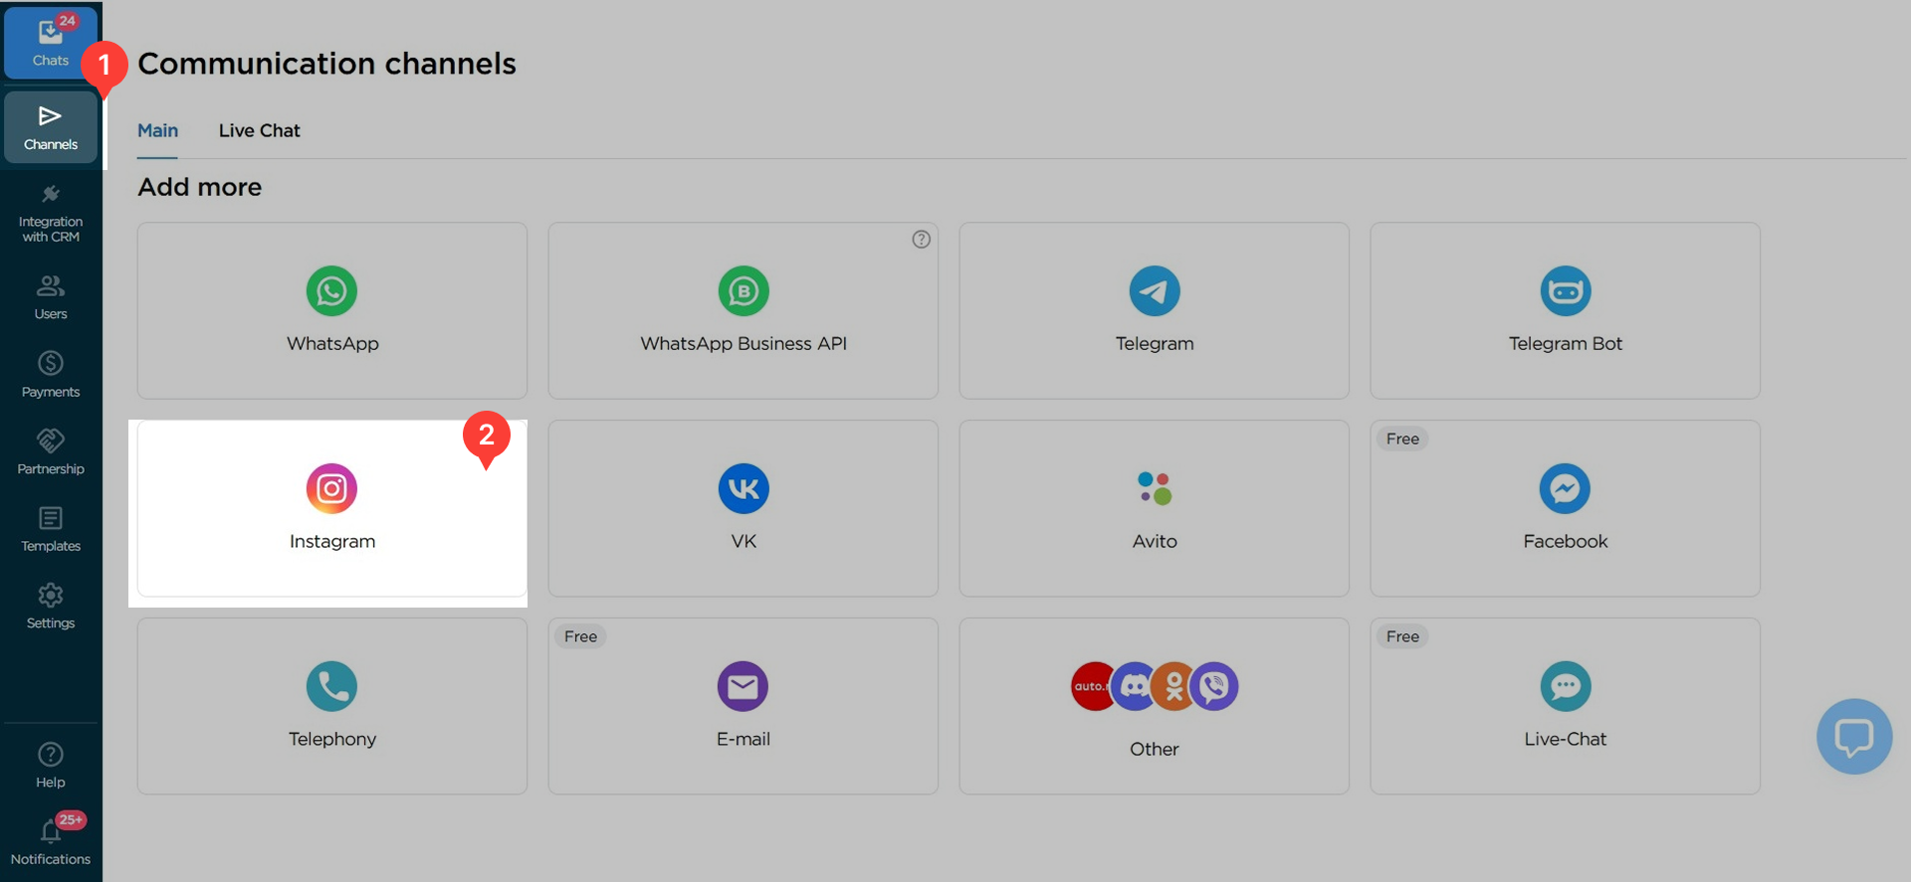
Task: Click the Free badge on E-mail card
Action: point(580,636)
